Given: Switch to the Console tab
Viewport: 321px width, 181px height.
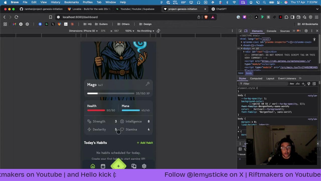Looking at the screenshot, I should coord(271,31).
